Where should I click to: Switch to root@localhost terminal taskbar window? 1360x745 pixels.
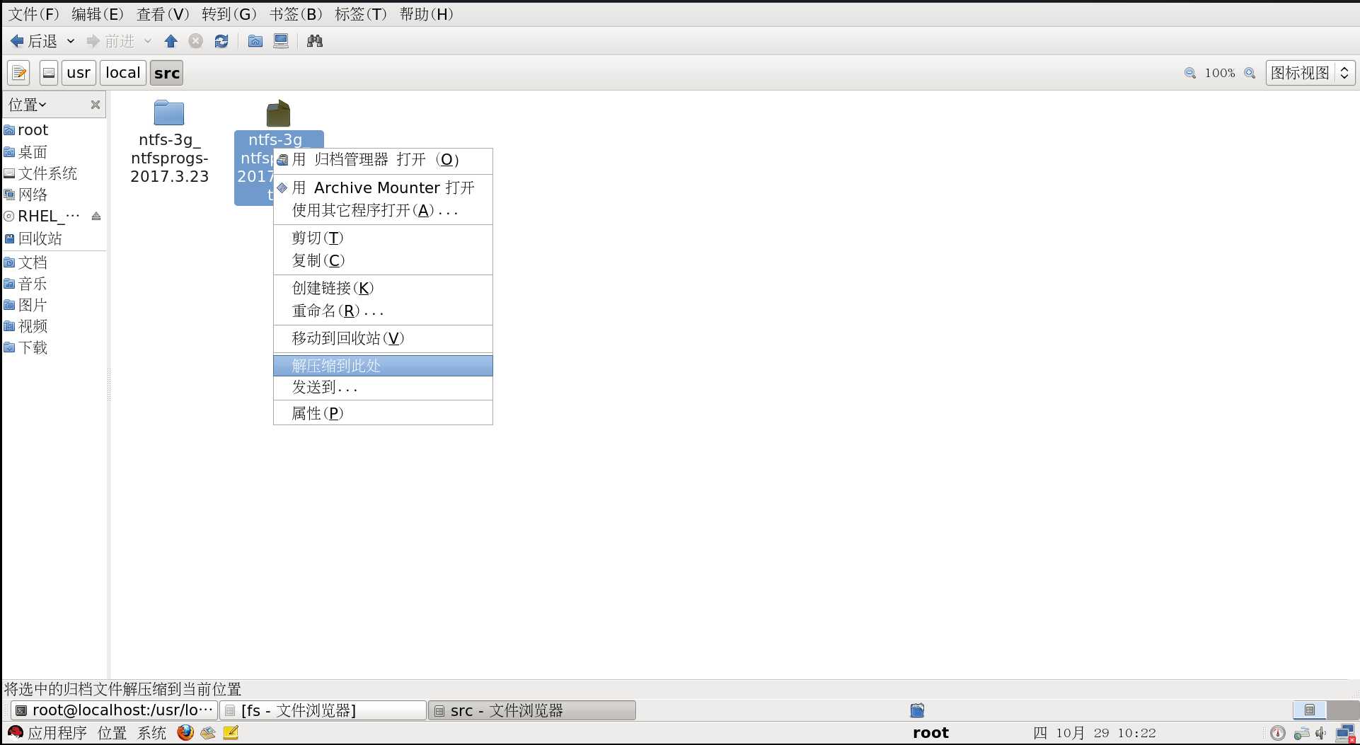tap(114, 710)
